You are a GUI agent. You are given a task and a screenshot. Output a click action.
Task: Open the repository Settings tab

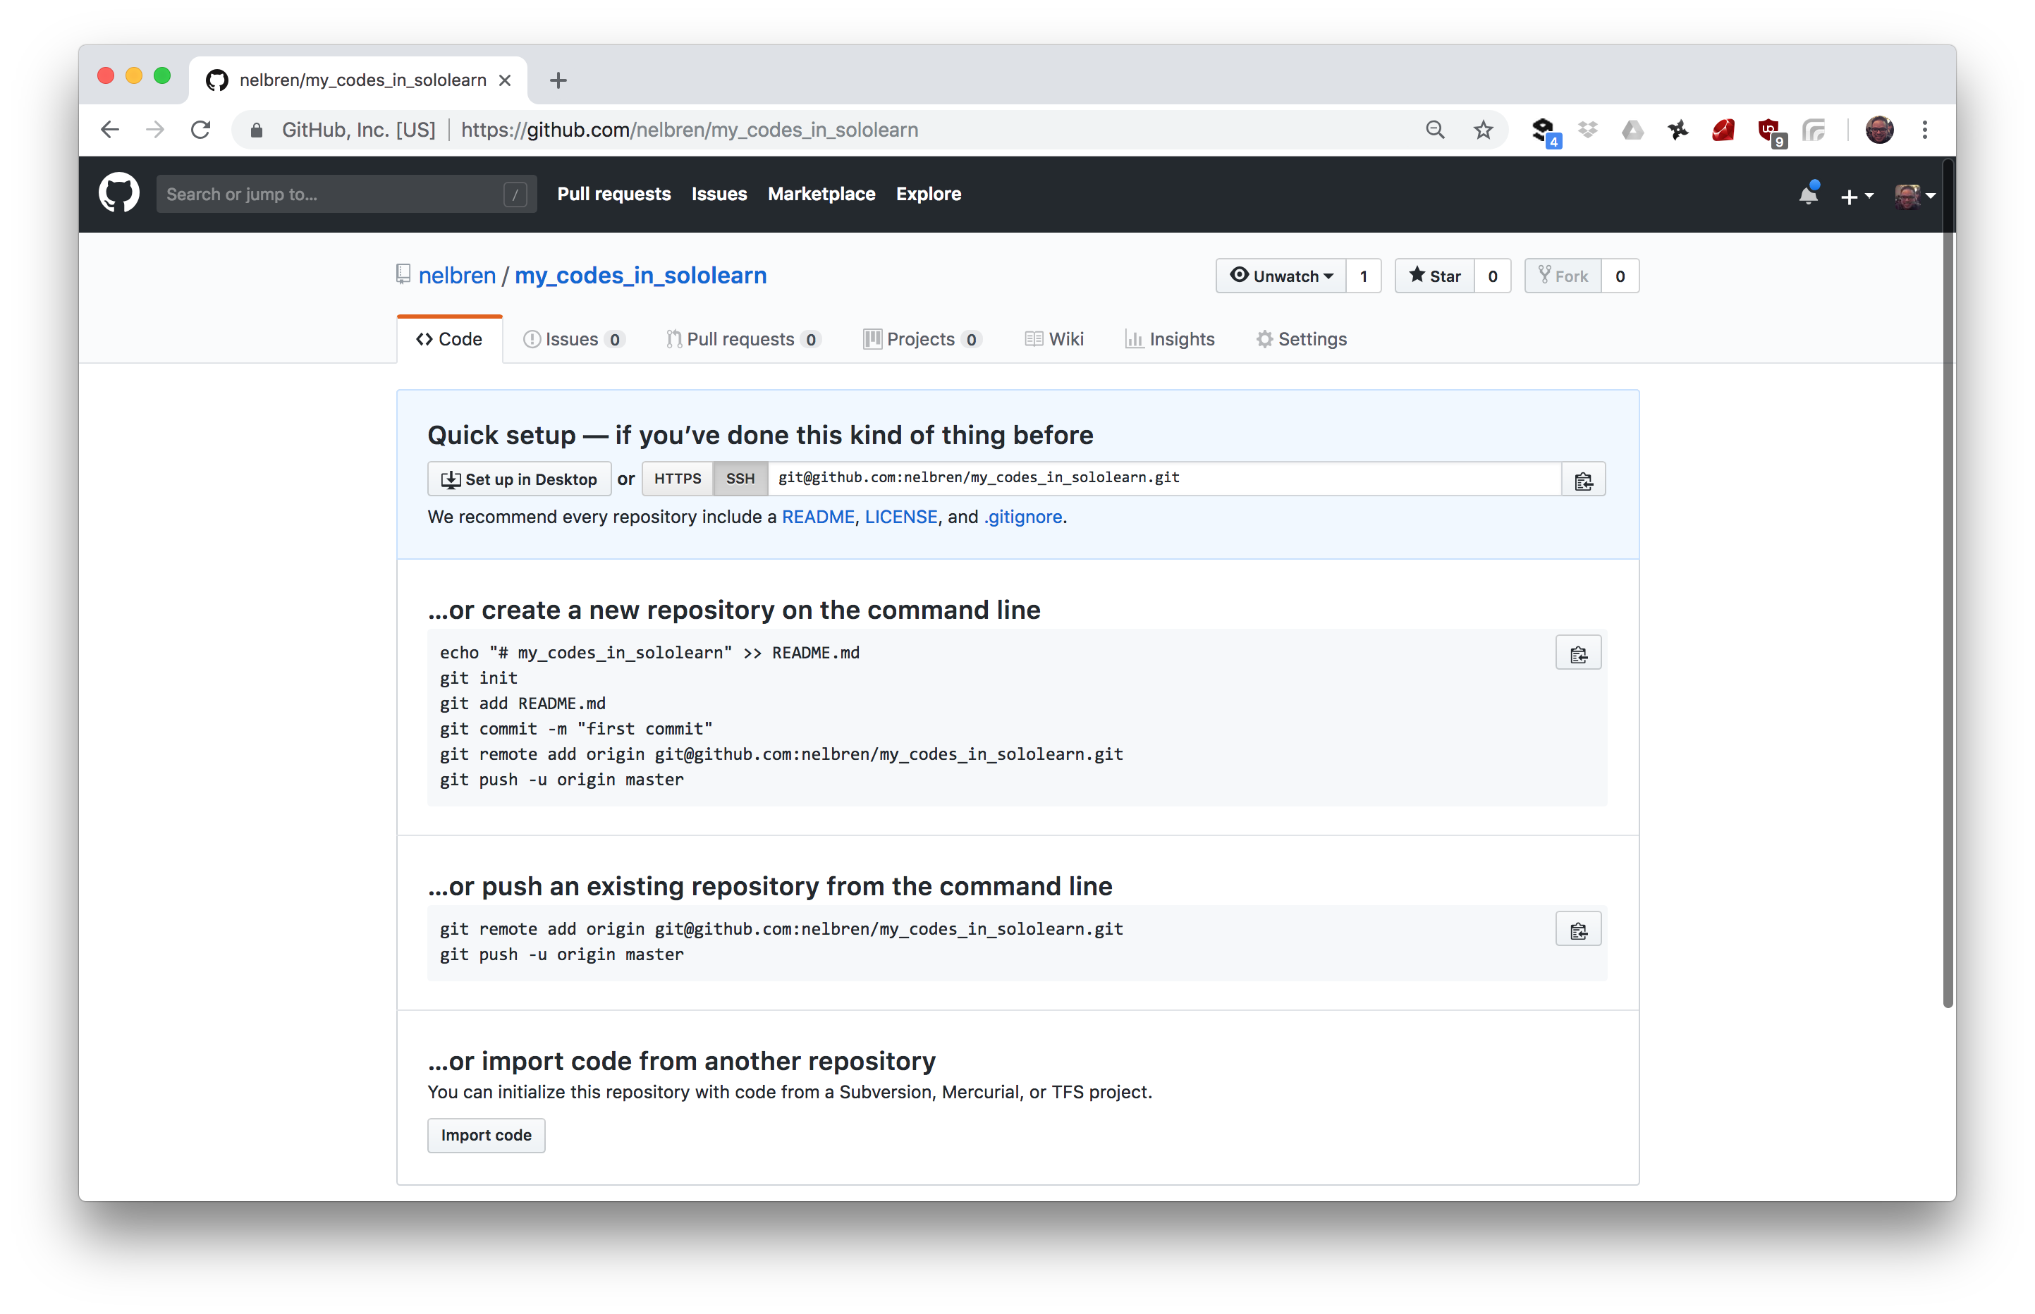[x=1301, y=340]
